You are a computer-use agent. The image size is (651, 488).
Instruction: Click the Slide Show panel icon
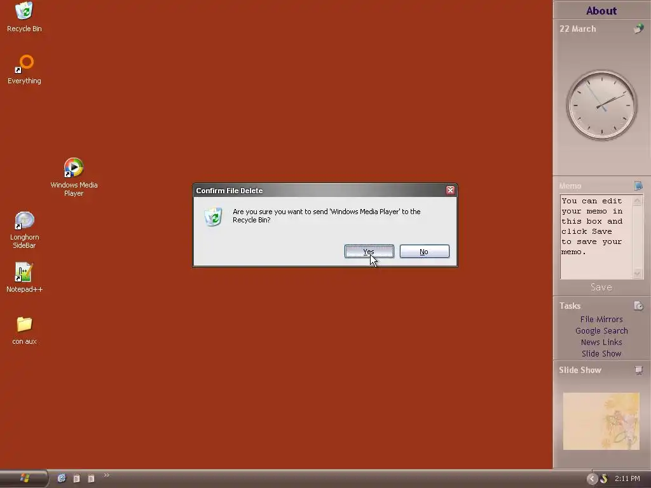pyautogui.click(x=638, y=370)
